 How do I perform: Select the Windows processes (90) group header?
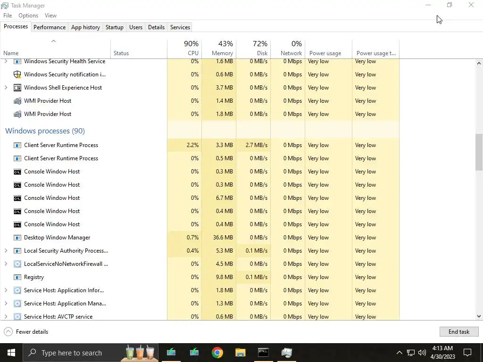click(45, 131)
